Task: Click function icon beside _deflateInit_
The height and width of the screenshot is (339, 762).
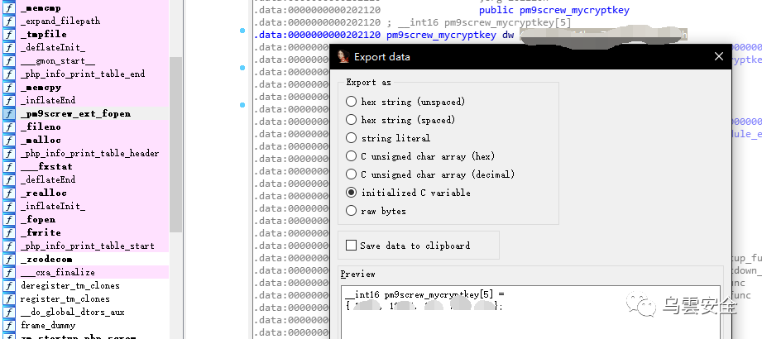Action: (9, 48)
